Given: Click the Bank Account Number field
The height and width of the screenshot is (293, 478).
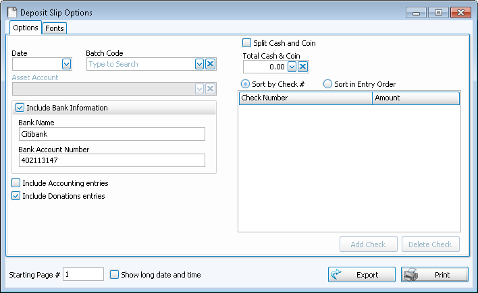Looking at the screenshot, I should 111,160.
